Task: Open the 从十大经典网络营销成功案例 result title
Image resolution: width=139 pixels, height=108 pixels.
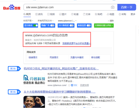Action: 59,92
